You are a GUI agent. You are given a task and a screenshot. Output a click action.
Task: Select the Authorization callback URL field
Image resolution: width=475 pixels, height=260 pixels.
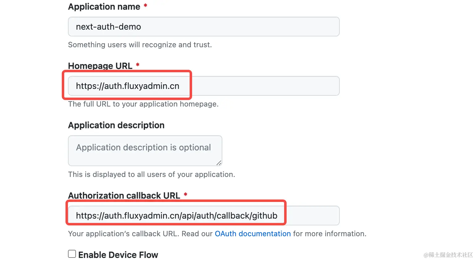click(x=204, y=216)
